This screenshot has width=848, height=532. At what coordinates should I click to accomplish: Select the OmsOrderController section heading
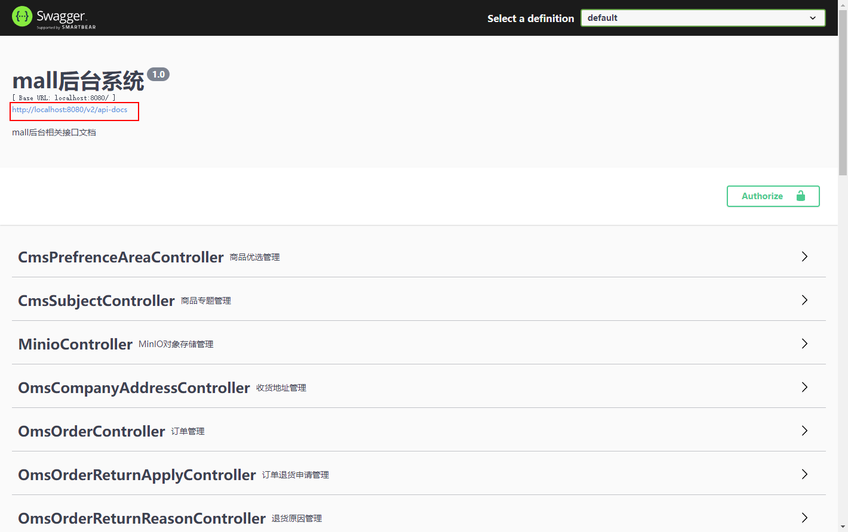tap(91, 431)
